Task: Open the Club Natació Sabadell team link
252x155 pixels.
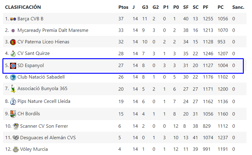Action: tap(41, 77)
